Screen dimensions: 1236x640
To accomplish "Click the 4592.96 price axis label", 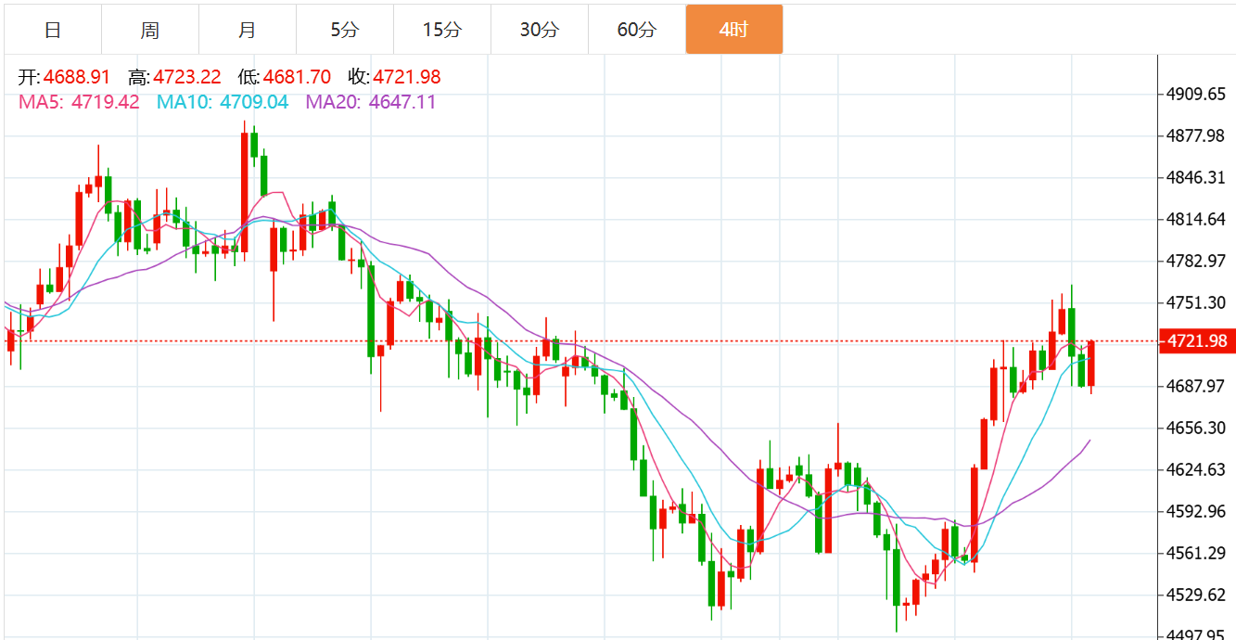I will tap(1197, 511).
